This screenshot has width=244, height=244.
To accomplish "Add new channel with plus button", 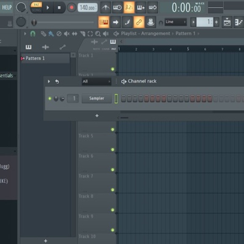I will 97,116.
